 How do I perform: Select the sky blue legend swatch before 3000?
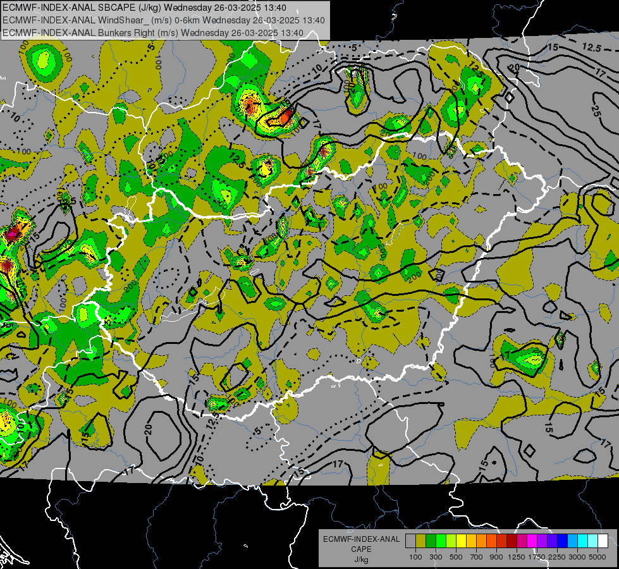pyautogui.click(x=572, y=541)
